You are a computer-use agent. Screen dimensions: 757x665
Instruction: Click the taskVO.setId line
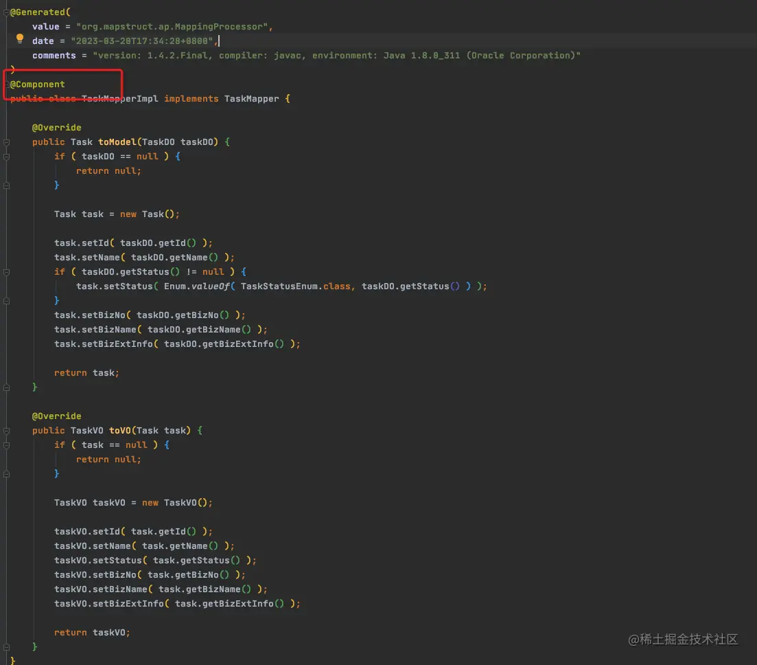(x=133, y=532)
